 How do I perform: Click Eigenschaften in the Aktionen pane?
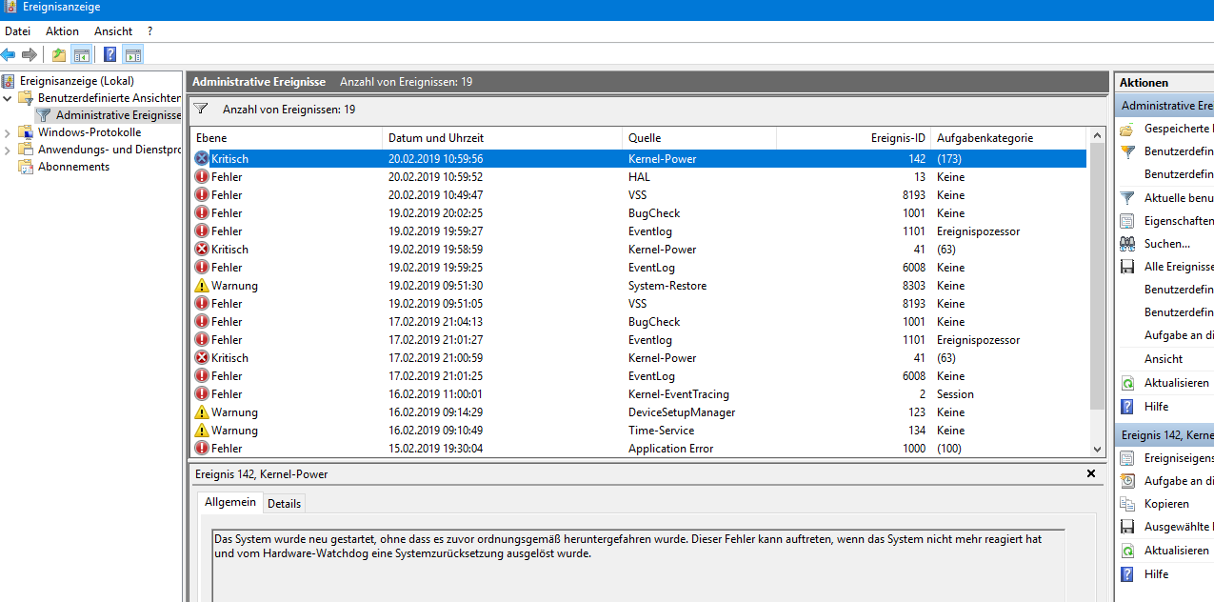coord(1179,221)
